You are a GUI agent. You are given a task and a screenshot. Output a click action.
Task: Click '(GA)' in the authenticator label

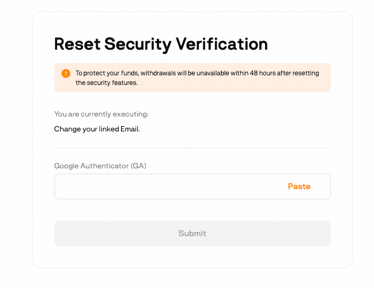(138, 166)
